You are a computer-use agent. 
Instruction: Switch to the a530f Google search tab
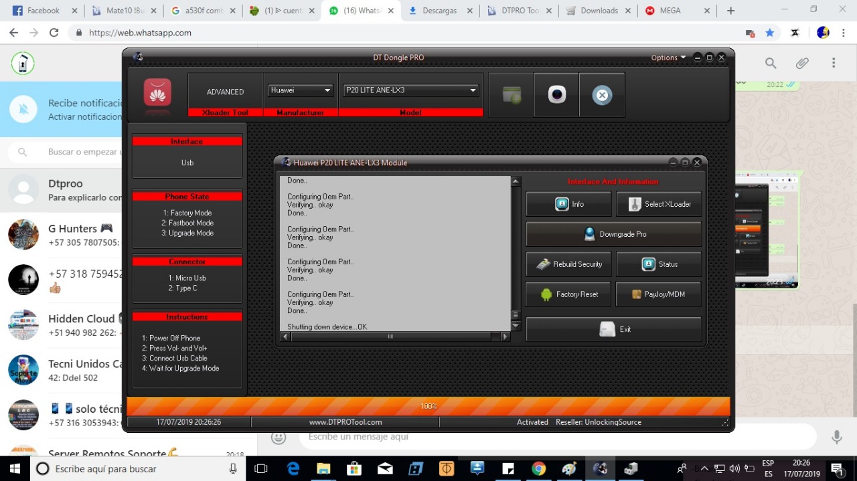pos(204,11)
